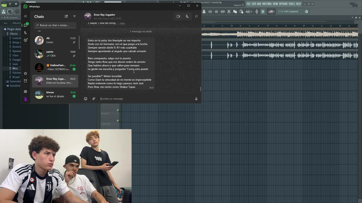Switch to ALL tab in FL Browser

(x=6, y=23)
